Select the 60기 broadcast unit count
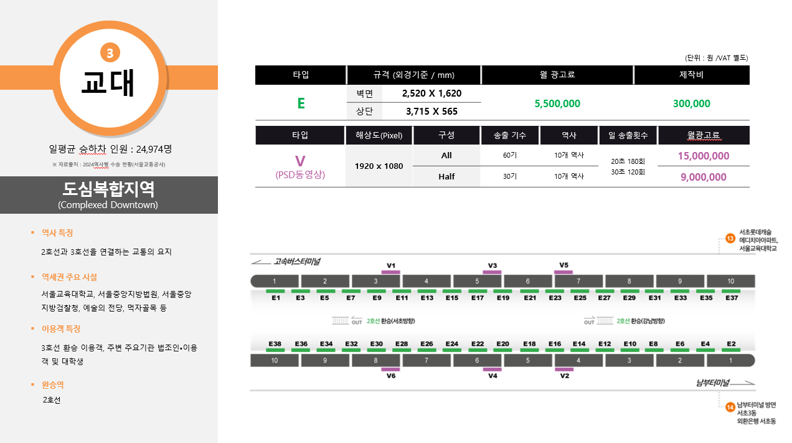Screen dimensions: 792x443 [510, 155]
